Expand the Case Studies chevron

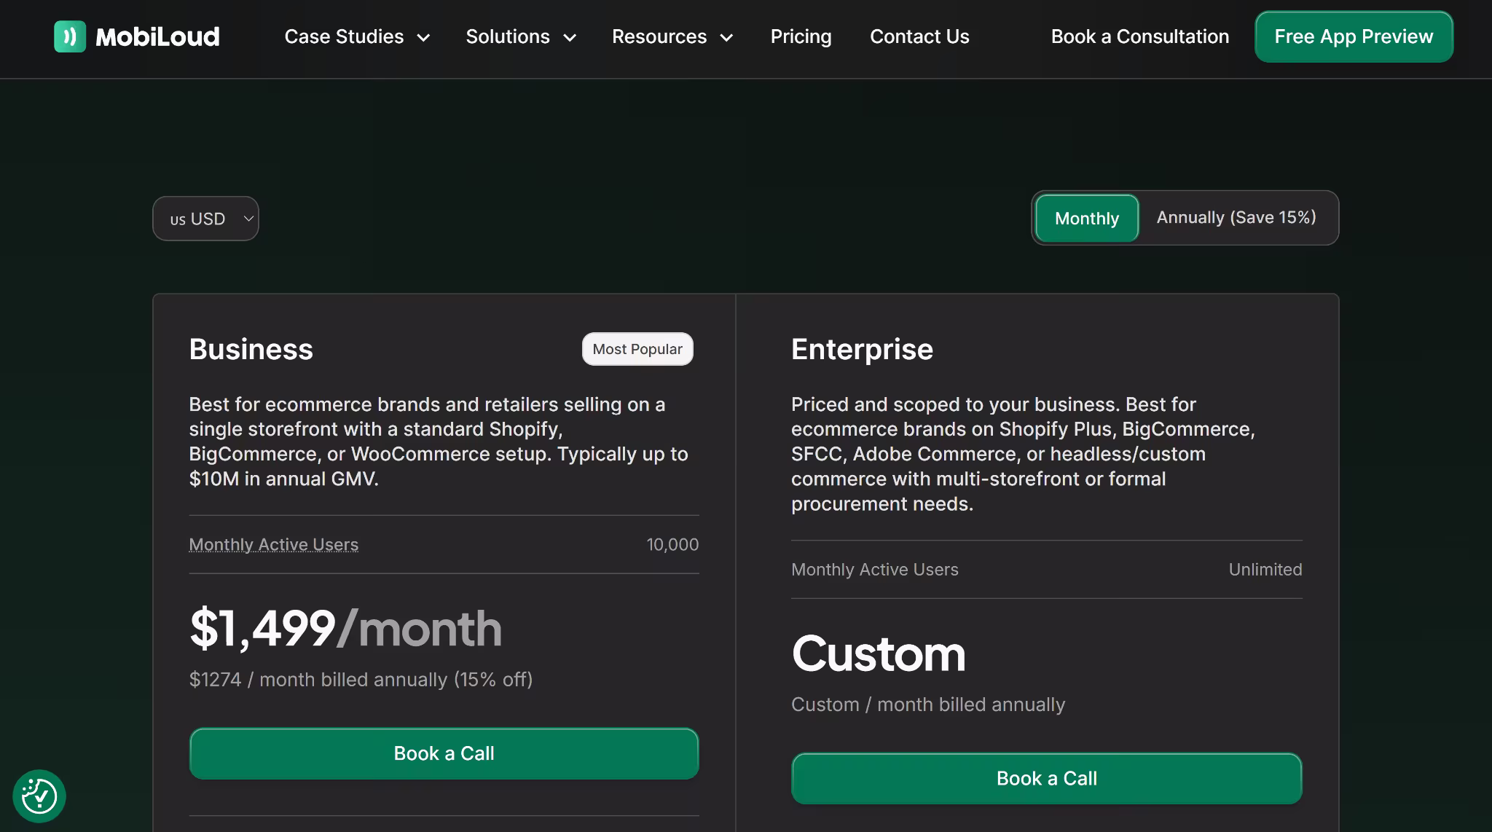423,37
